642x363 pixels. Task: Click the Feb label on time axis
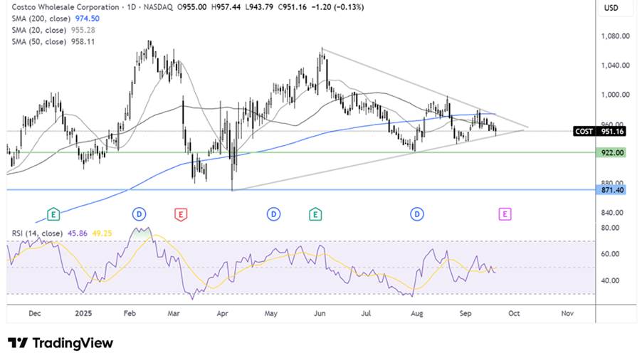coord(130,313)
